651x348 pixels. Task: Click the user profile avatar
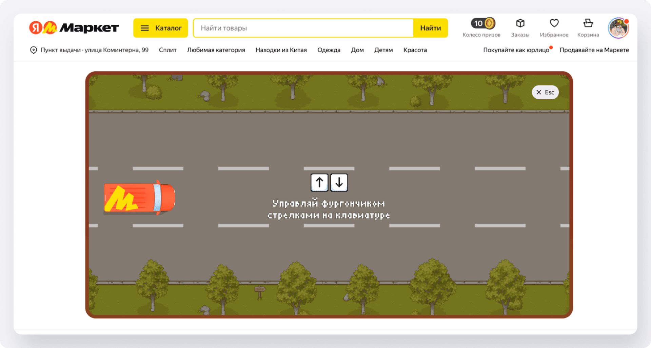point(618,28)
